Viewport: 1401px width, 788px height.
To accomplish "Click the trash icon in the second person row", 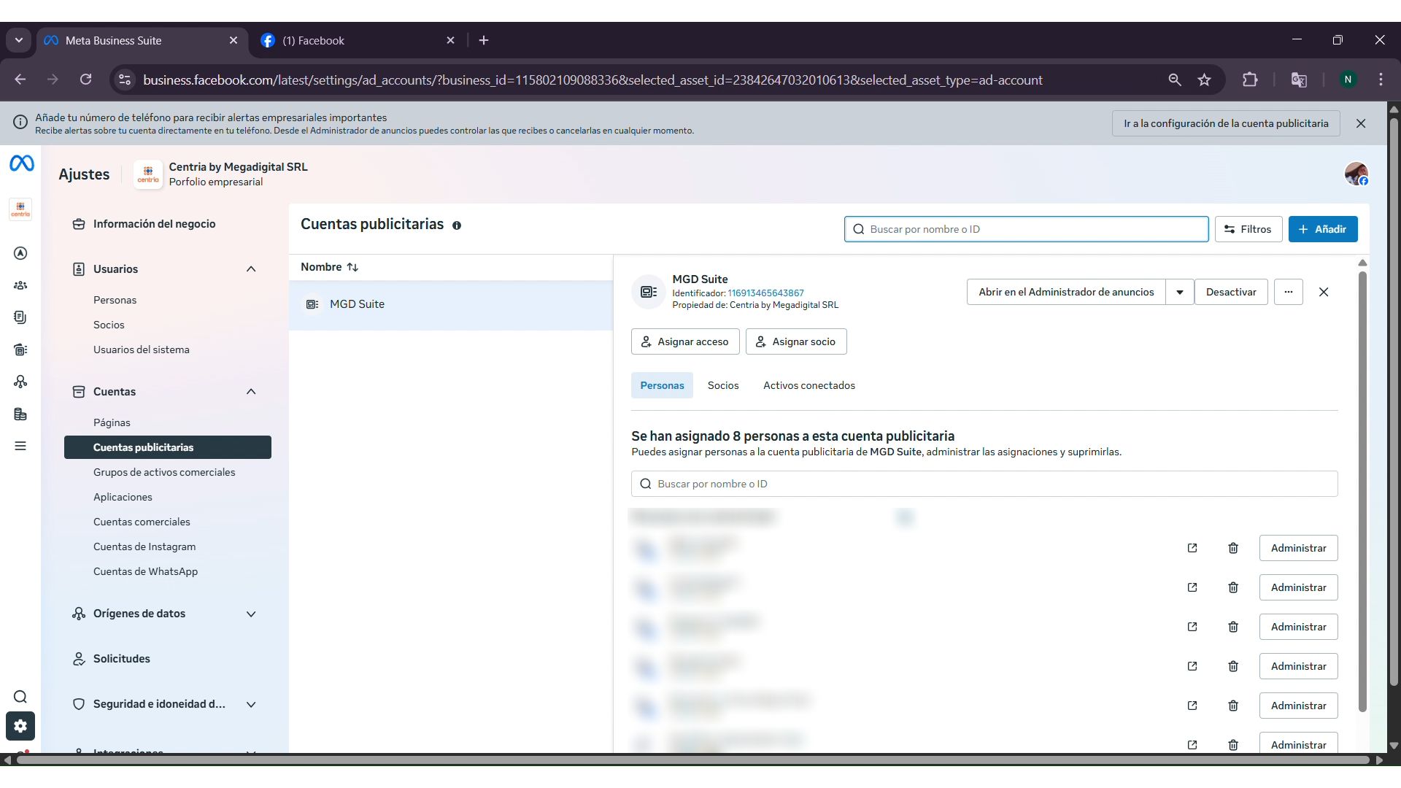I will 1233,587.
